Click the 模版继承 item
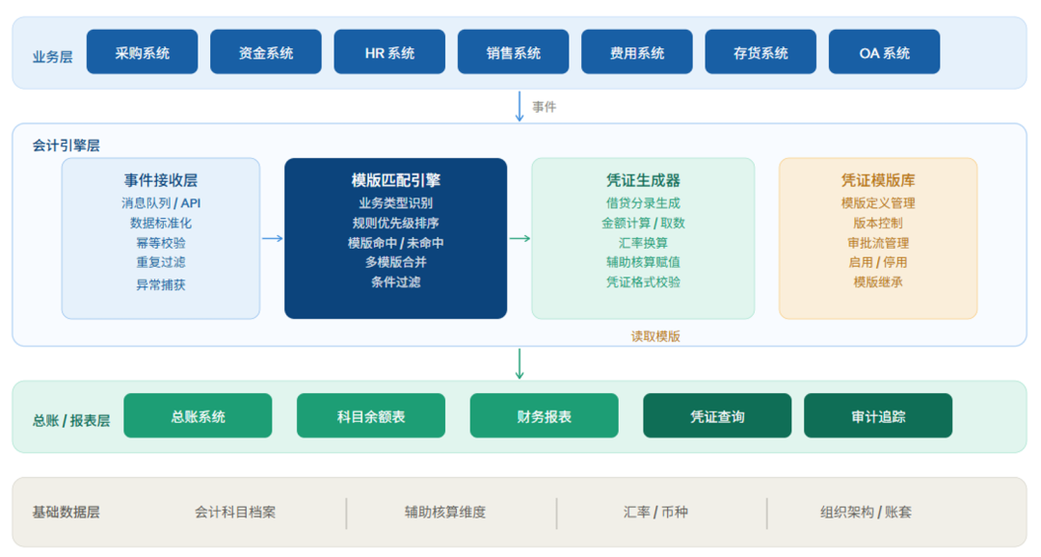The image size is (1041, 557). (x=878, y=282)
